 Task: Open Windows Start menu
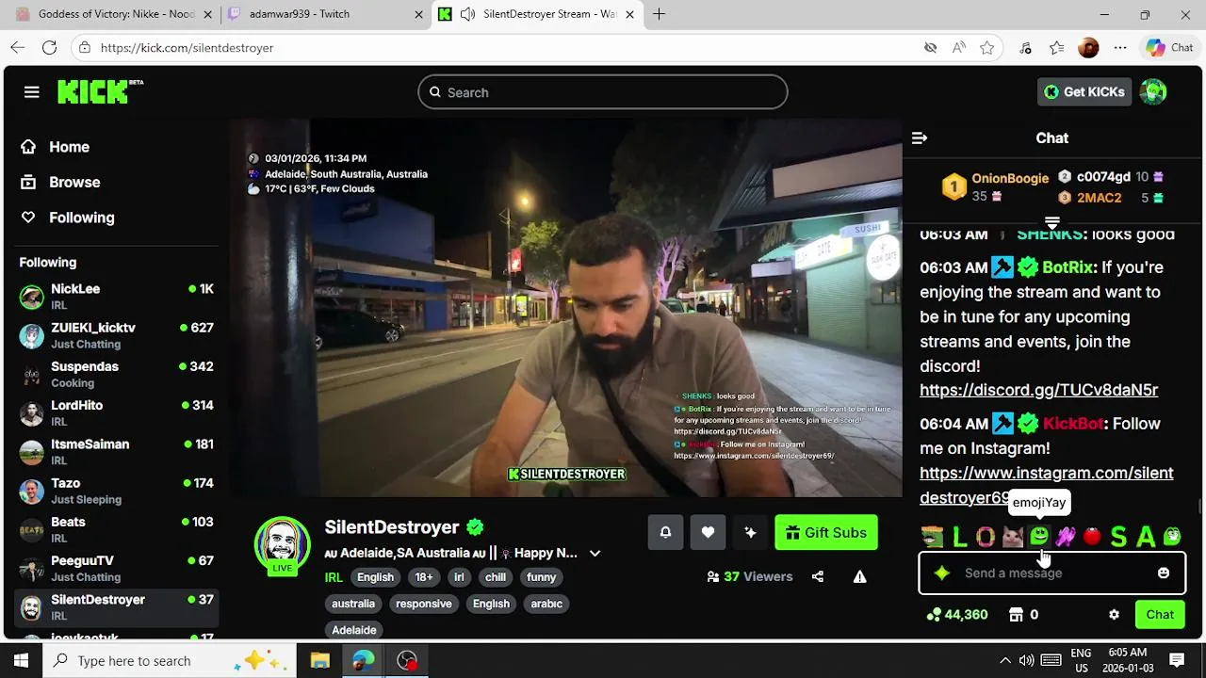(x=21, y=661)
